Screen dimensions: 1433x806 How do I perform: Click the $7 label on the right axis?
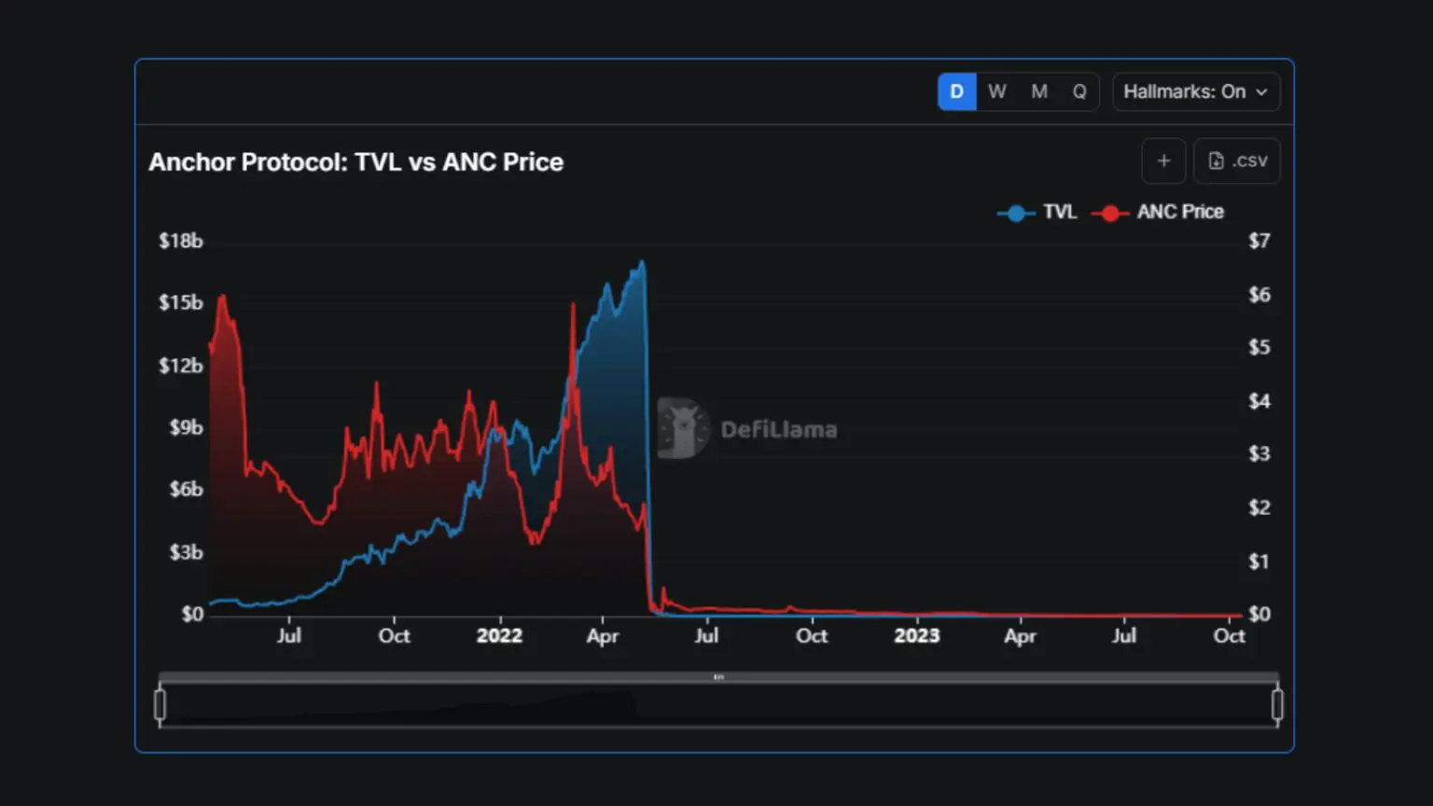(1259, 241)
